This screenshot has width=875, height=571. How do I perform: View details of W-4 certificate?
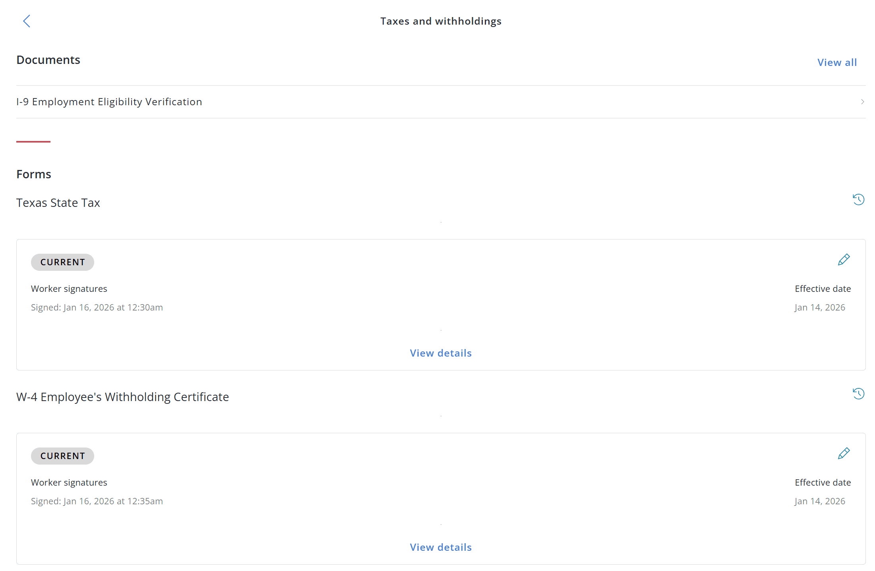click(x=441, y=547)
